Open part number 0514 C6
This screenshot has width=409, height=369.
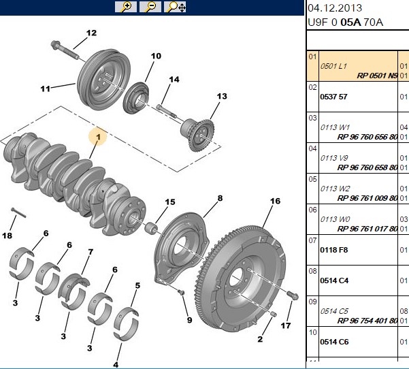[334, 342]
